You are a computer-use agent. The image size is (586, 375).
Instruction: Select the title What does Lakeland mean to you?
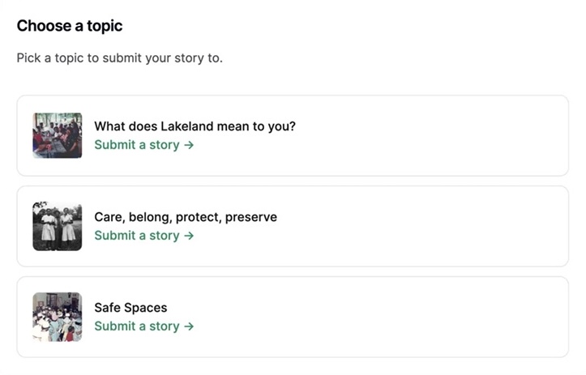click(195, 126)
